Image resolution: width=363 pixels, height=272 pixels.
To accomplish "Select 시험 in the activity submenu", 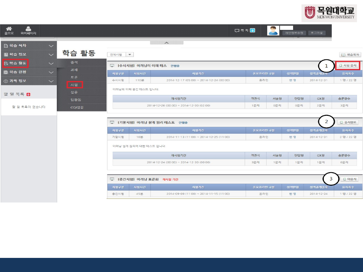I will click(x=74, y=85).
